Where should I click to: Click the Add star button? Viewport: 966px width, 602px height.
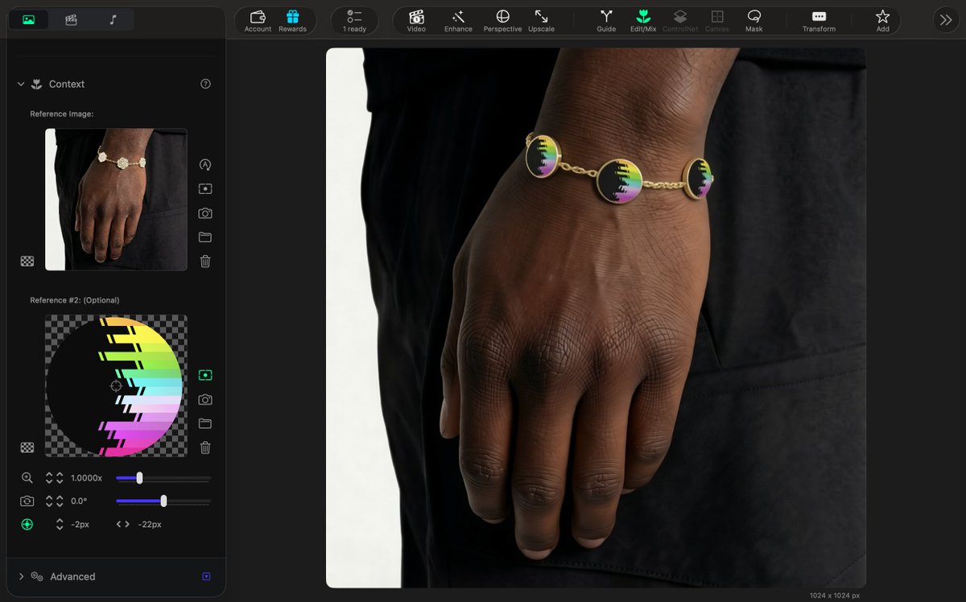click(x=882, y=21)
